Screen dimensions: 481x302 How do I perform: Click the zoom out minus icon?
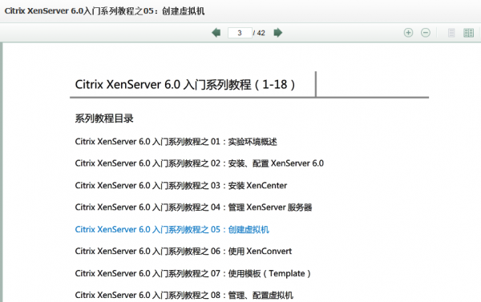coord(426,33)
